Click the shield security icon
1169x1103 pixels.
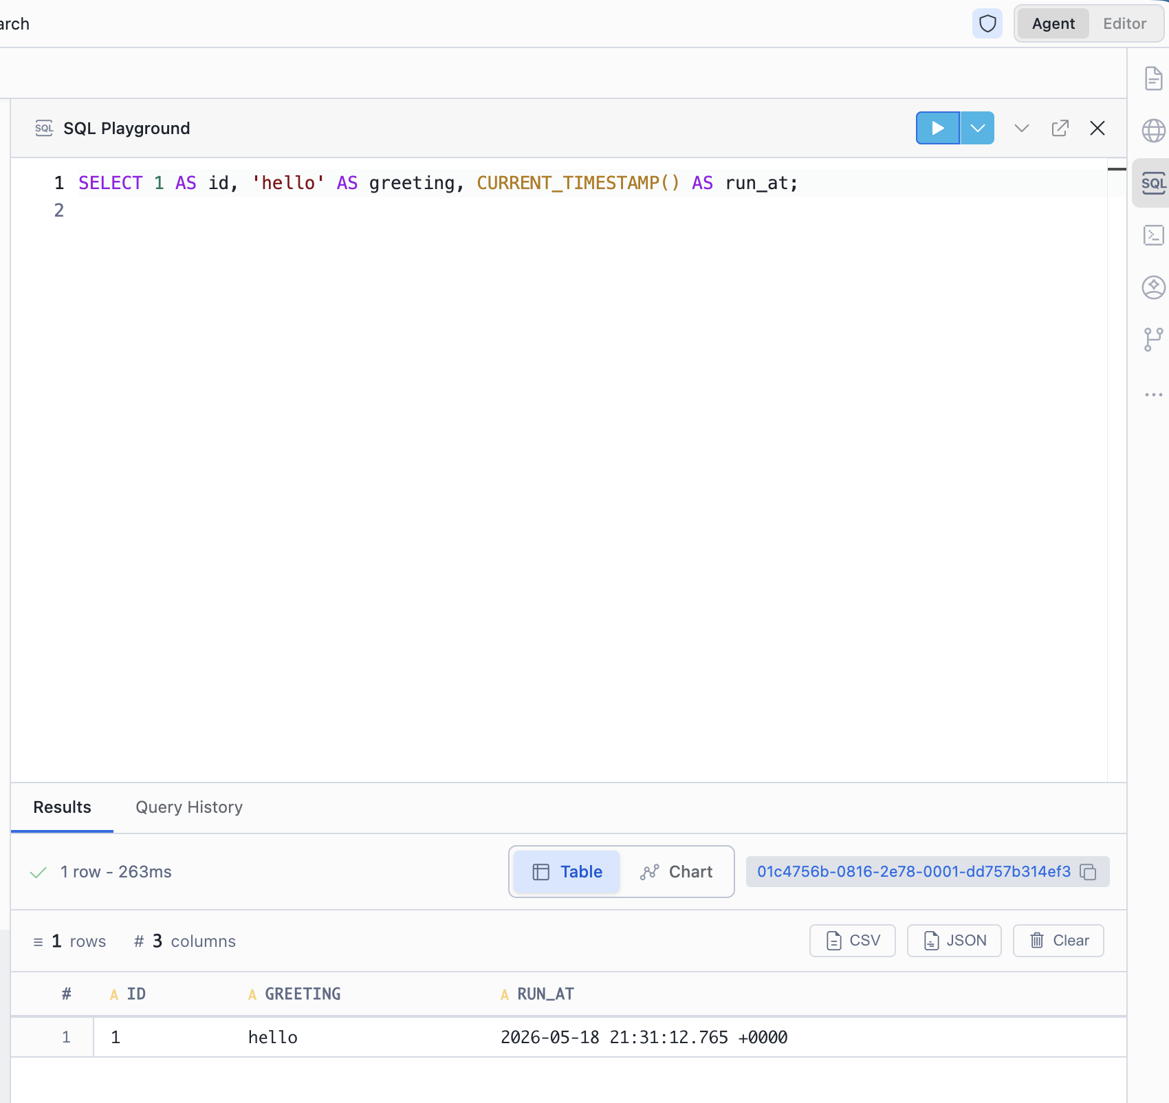pos(987,23)
